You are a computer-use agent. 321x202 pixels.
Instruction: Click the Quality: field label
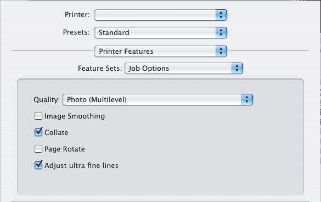[47, 100]
